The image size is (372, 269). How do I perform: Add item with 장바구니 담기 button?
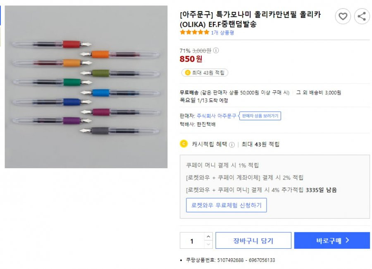pyautogui.click(x=253, y=240)
